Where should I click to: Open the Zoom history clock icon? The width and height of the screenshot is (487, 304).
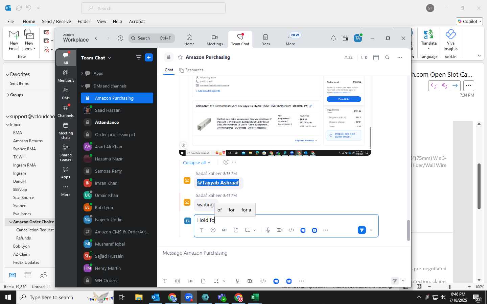[120, 38]
